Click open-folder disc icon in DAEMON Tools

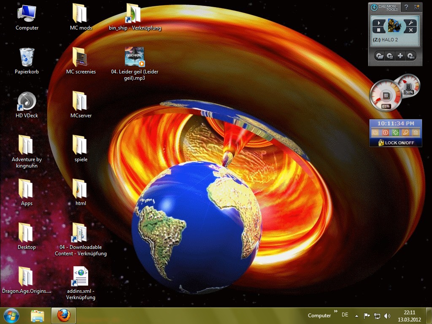379,56
